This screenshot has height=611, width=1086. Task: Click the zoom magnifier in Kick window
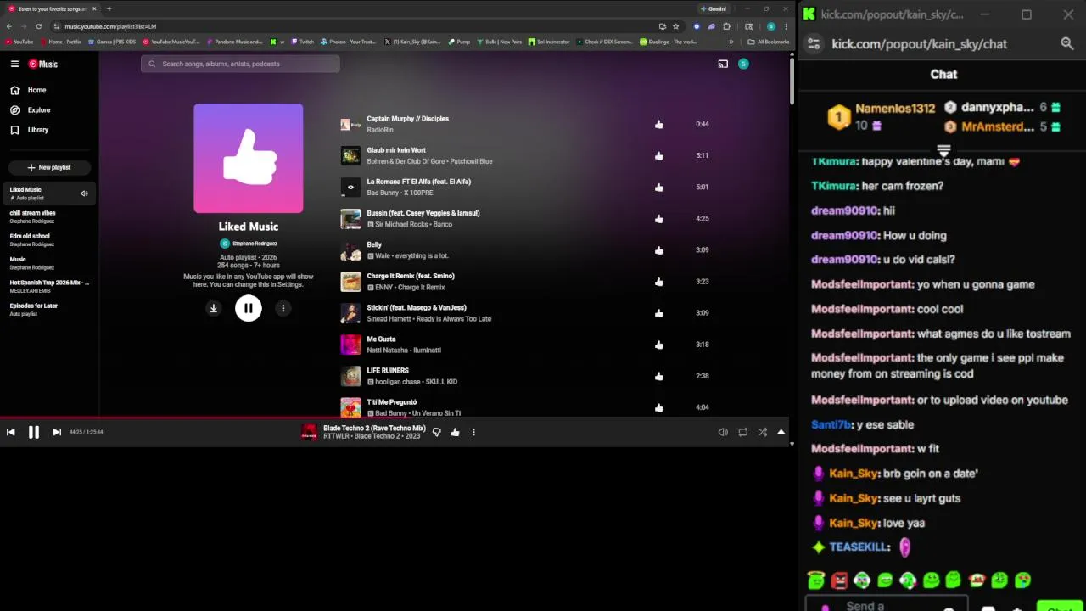tap(1067, 44)
